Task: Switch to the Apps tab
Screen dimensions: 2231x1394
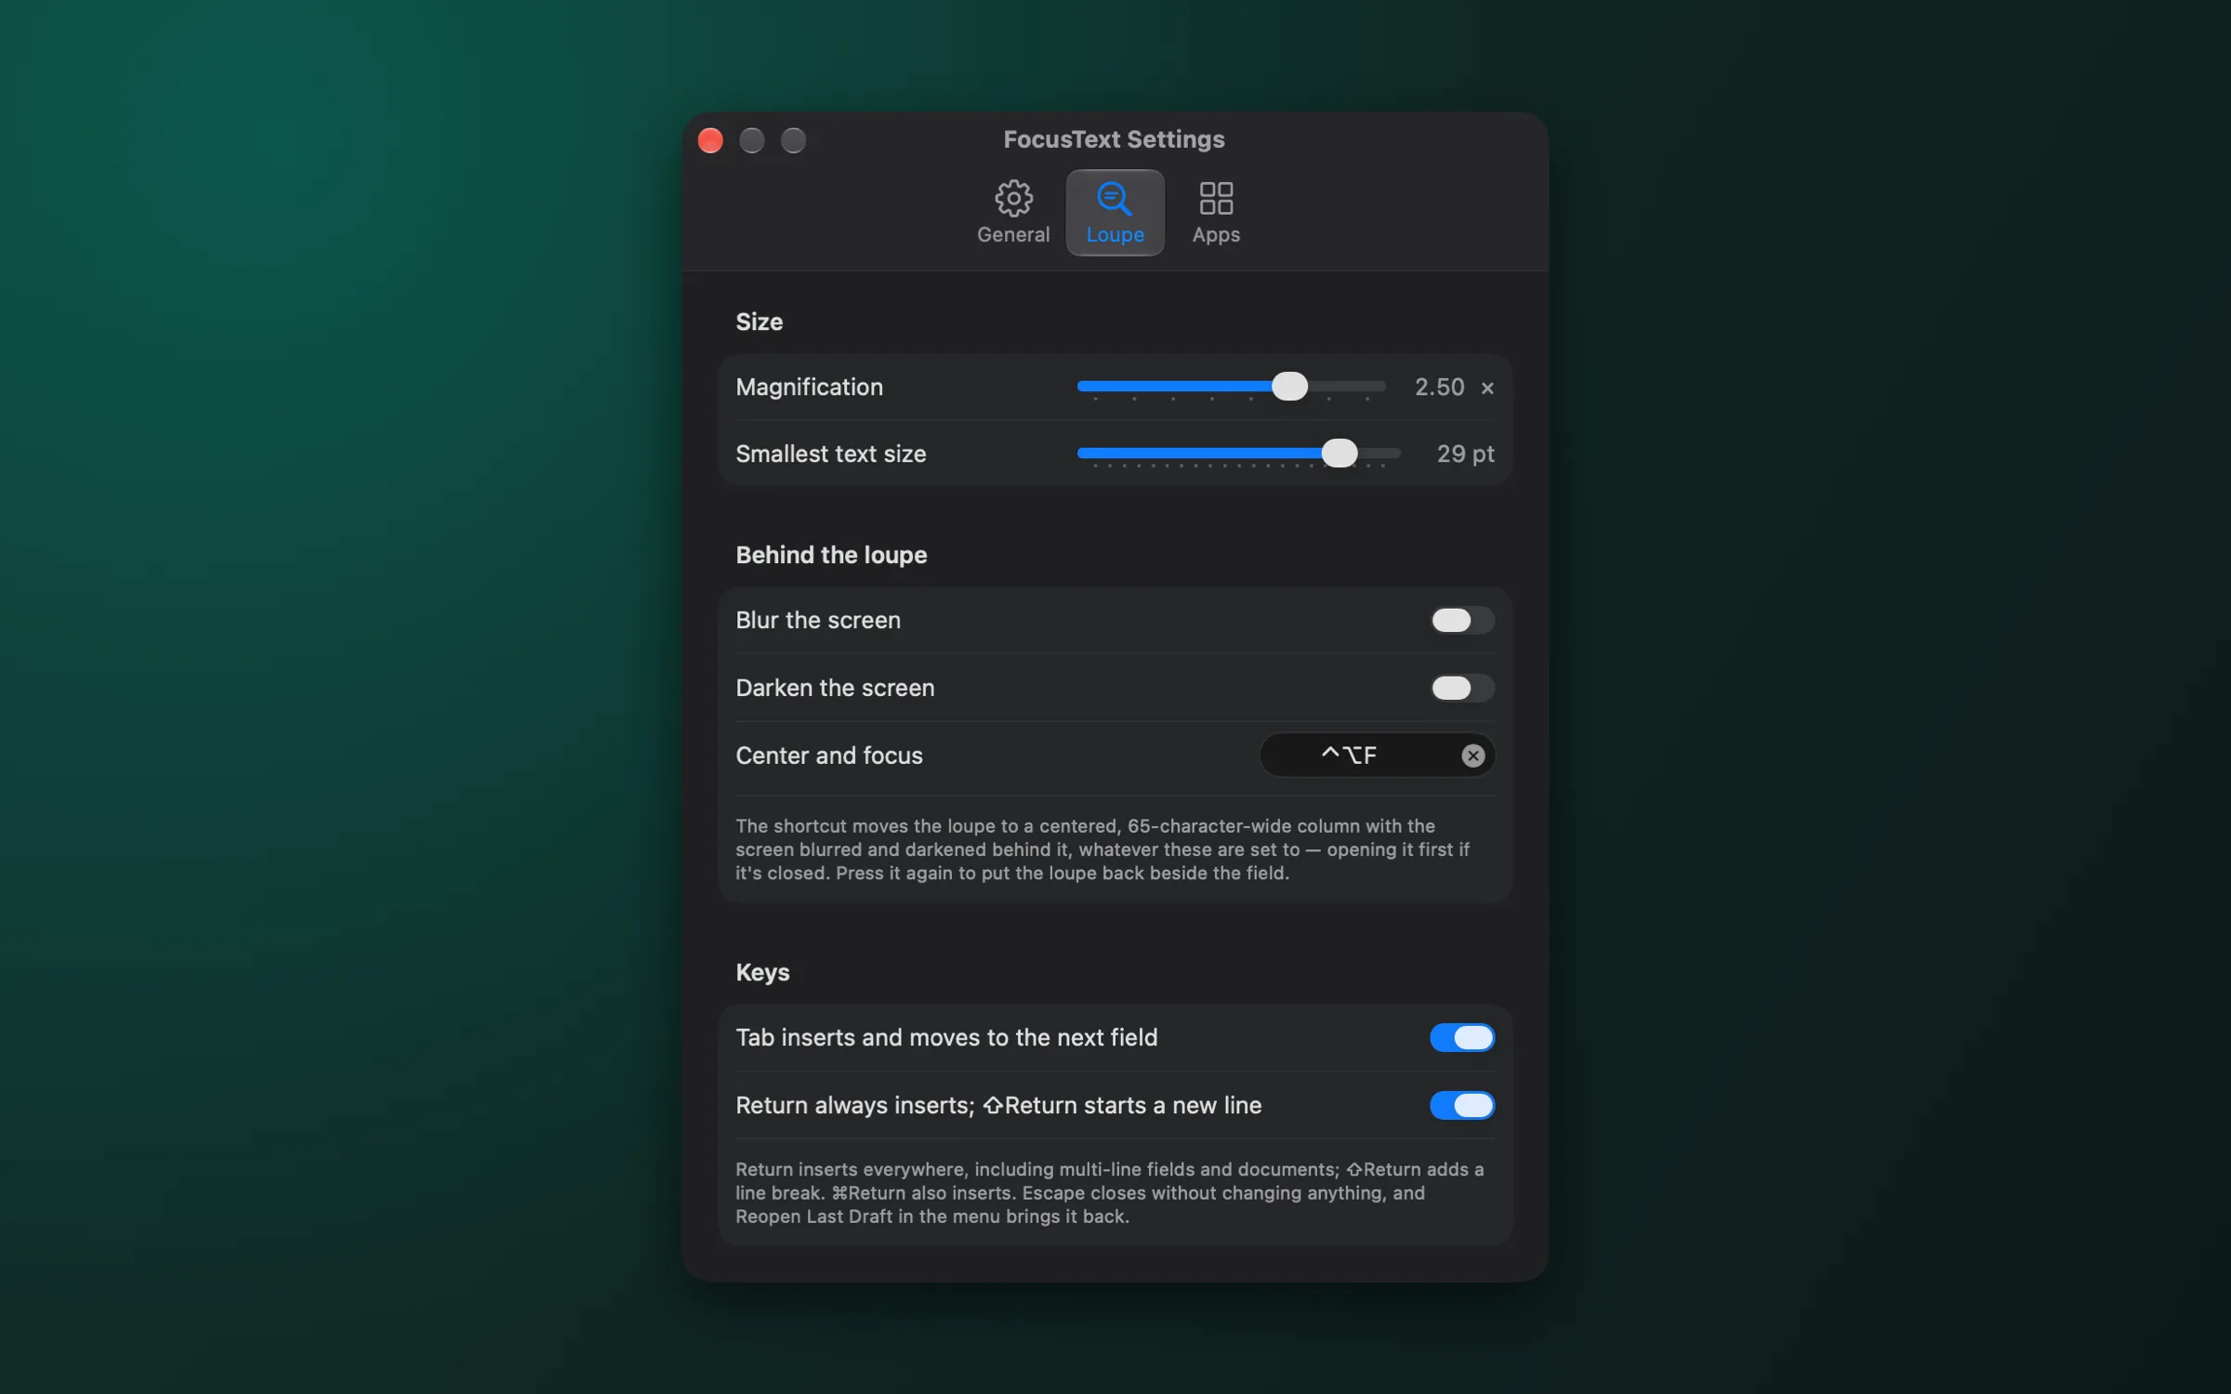Action: pos(1215,213)
